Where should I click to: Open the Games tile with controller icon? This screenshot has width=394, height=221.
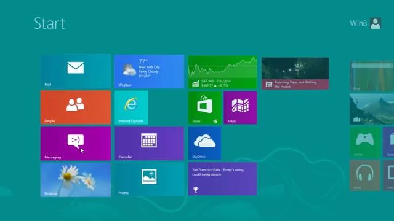pyautogui.click(x=365, y=142)
